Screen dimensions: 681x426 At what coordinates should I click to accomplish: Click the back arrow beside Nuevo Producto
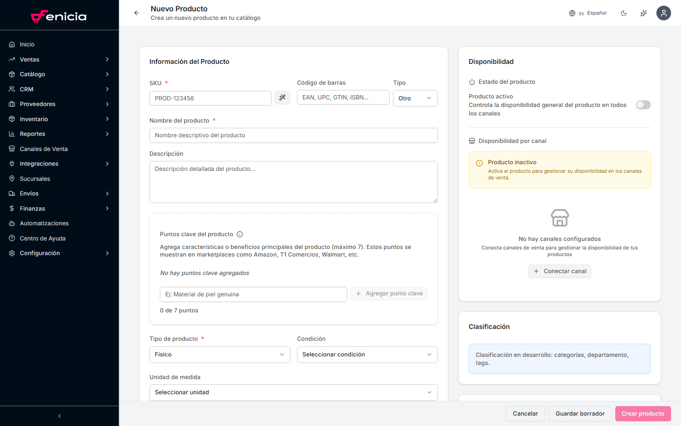137,13
